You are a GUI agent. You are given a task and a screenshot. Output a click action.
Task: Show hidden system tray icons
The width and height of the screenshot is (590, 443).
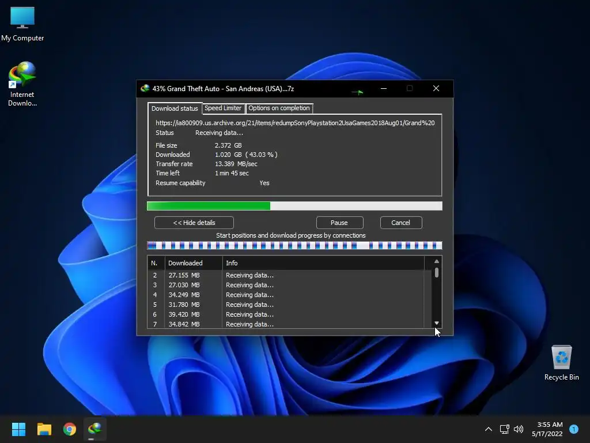(489, 429)
